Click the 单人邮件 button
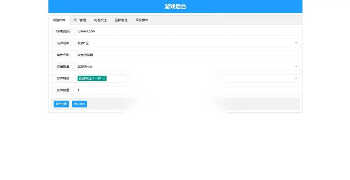 click(x=79, y=104)
